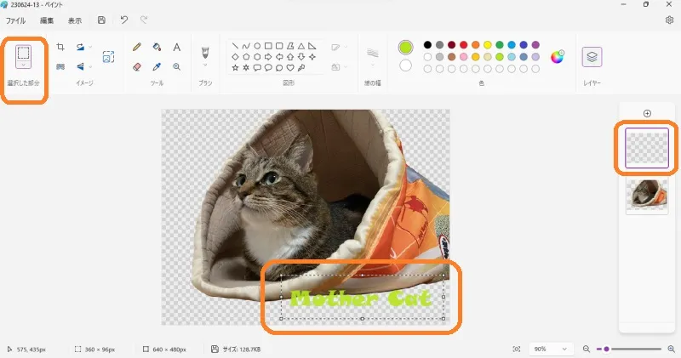Viewport: 681px width, 358px height.
Task: Activate the Text tool
Action: click(177, 48)
